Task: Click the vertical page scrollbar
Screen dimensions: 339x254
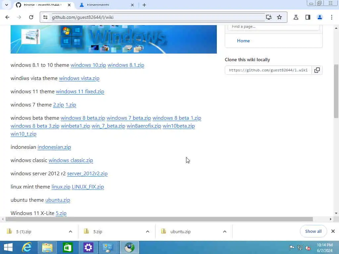Action: pyautogui.click(x=336, y=91)
